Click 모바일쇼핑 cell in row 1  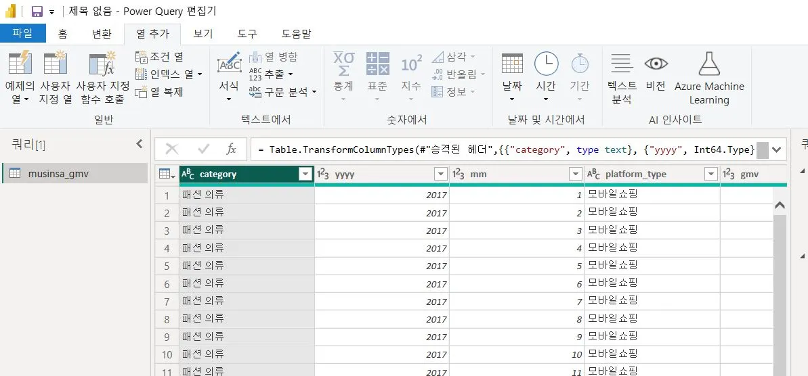(x=652, y=195)
